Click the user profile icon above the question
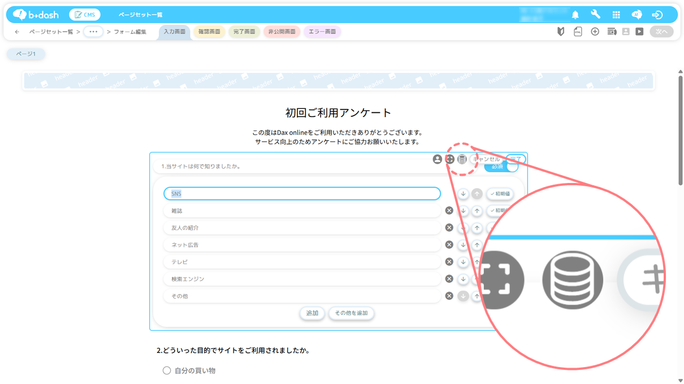 [x=437, y=159]
